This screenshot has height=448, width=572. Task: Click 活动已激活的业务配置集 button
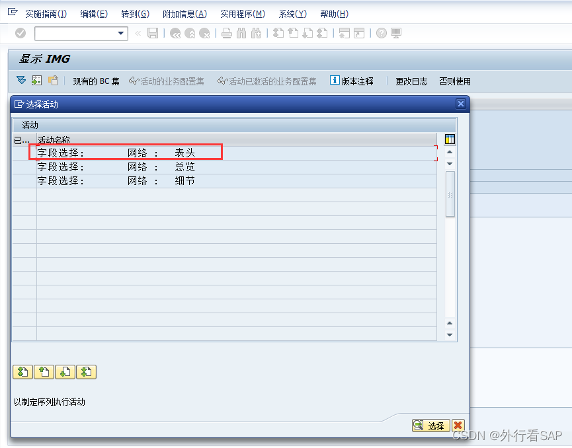(267, 81)
